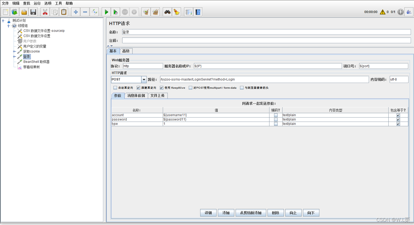The width and height of the screenshot is (414, 225).
Task: Click the 名称 input field
Action: tap(266, 32)
